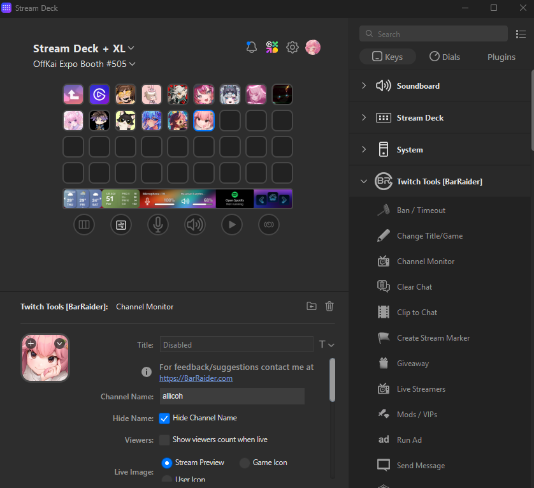Screen dimensions: 534x488
Task: Click the Clear Chat action icon
Action: click(384, 287)
